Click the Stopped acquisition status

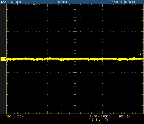click(x=16, y=2)
